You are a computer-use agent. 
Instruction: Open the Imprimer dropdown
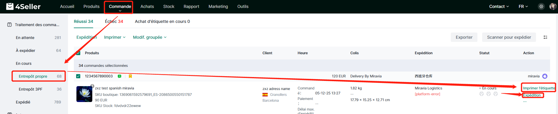click(115, 37)
